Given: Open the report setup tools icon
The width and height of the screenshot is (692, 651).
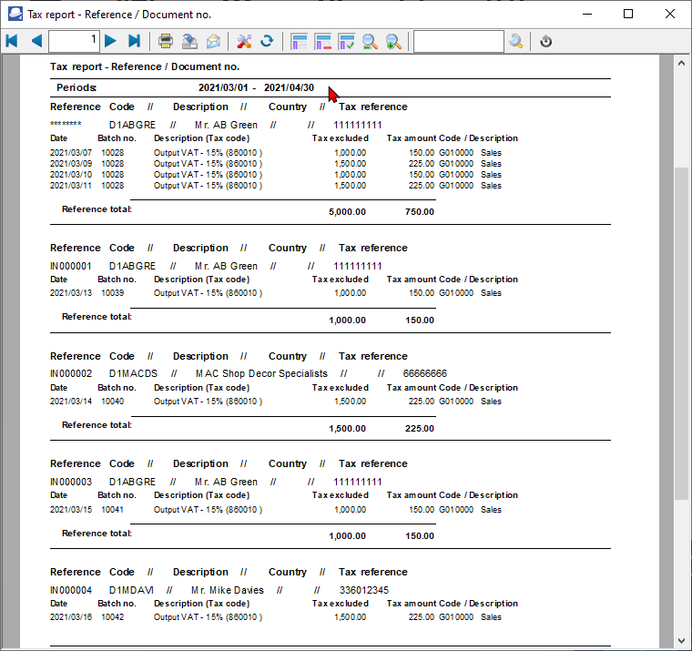Looking at the screenshot, I should click(244, 41).
